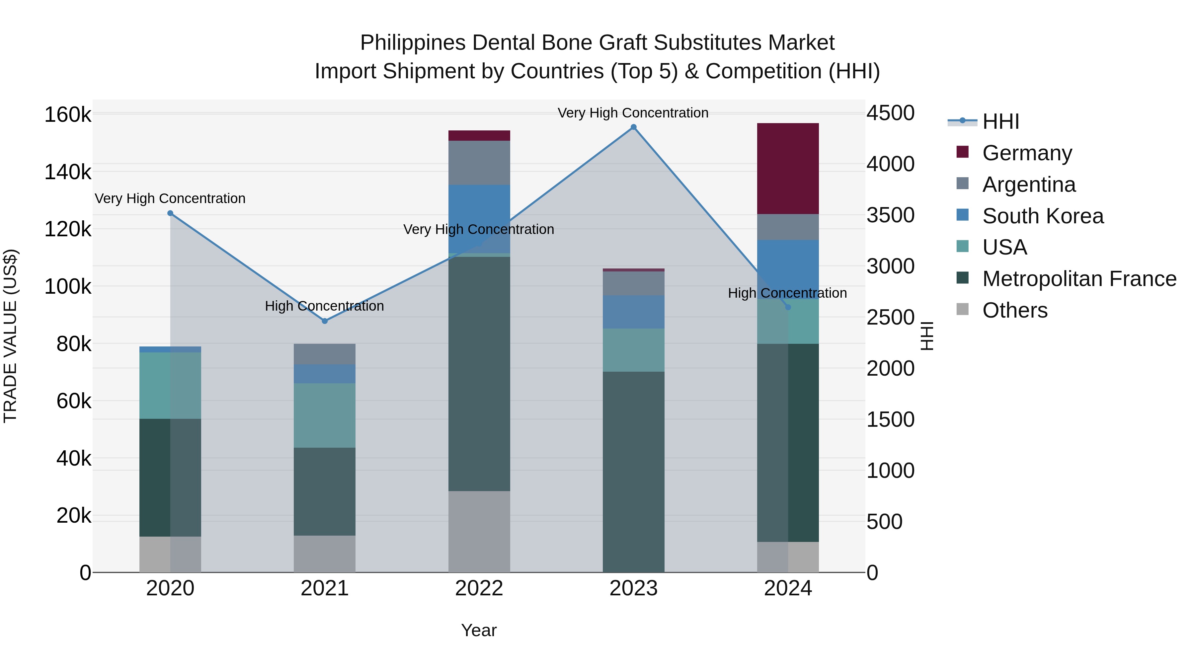The width and height of the screenshot is (1195, 672).
Task: Click the Argentina segment of the 2022 bar
Action: point(479,163)
